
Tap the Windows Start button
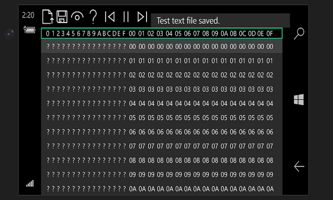tap(299, 100)
